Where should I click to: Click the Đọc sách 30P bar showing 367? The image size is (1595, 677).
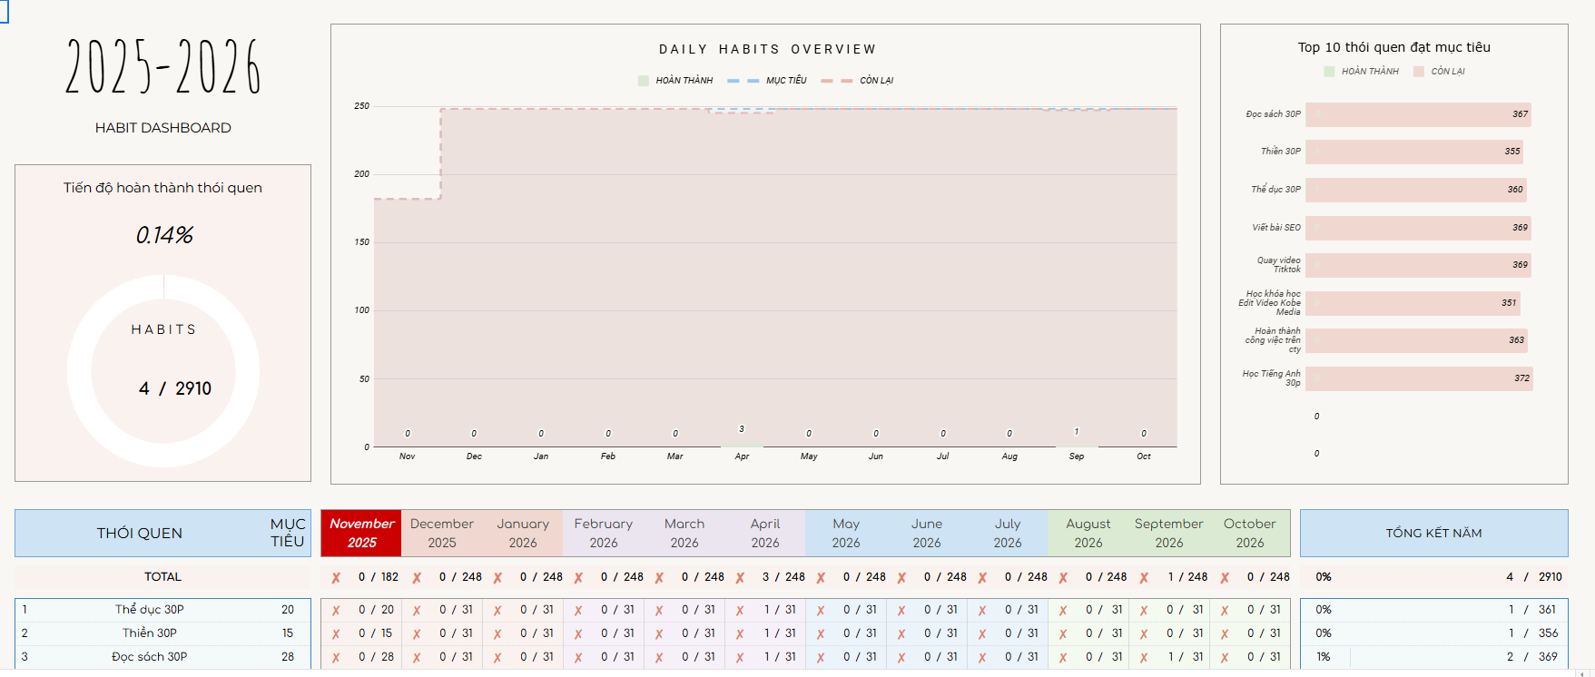pyautogui.click(x=1417, y=114)
